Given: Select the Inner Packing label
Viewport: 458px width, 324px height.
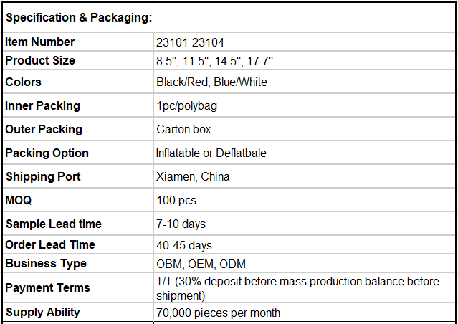Looking at the screenshot, I should point(42,105).
